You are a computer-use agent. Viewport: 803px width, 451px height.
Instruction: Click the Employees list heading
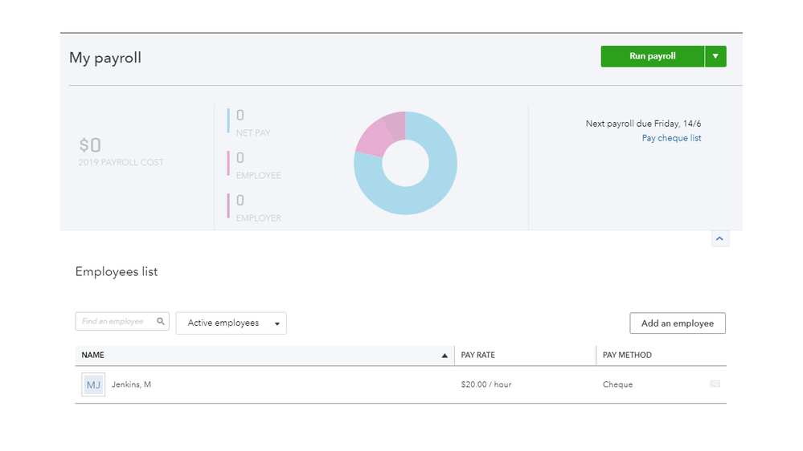117,271
